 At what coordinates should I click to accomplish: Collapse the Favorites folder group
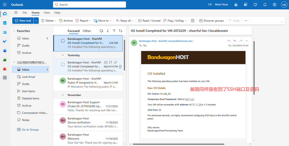pyautogui.click(x=14, y=31)
